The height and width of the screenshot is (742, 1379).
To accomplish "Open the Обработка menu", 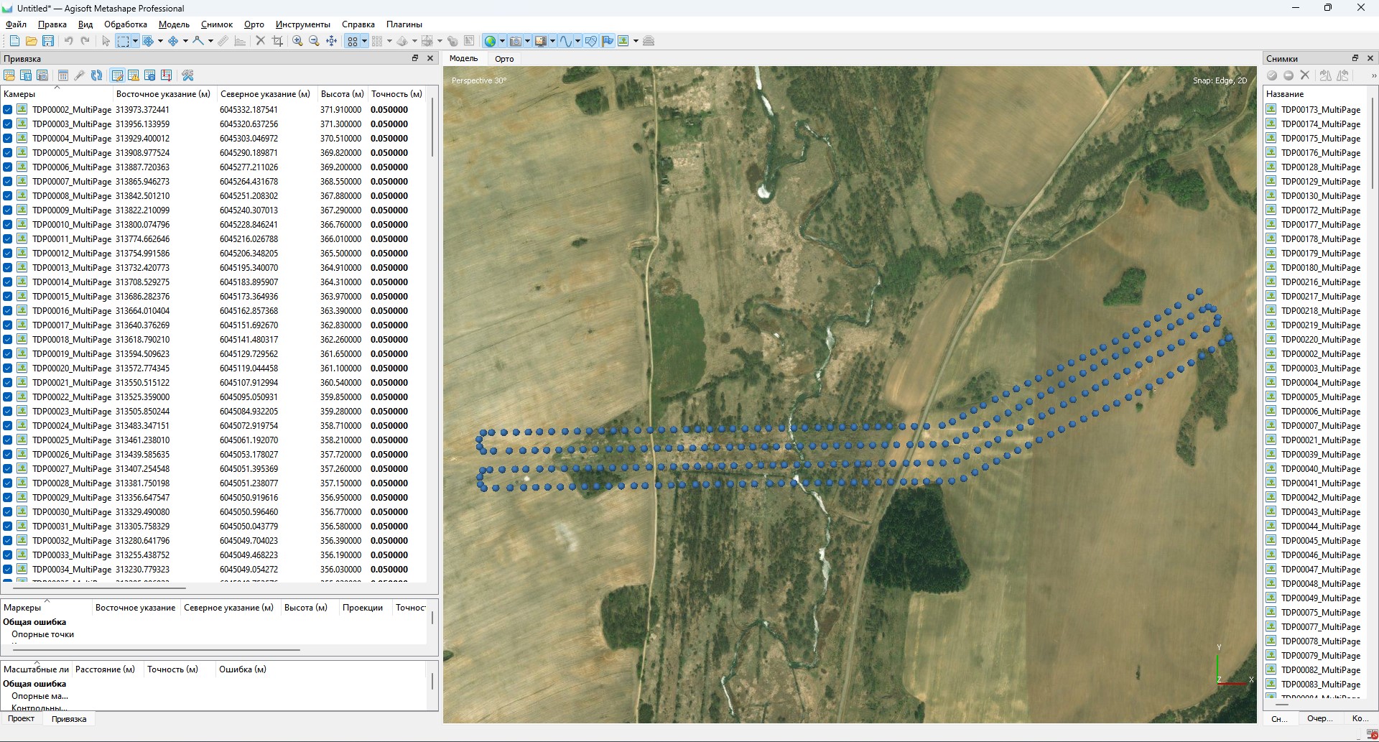I will pos(126,24).
